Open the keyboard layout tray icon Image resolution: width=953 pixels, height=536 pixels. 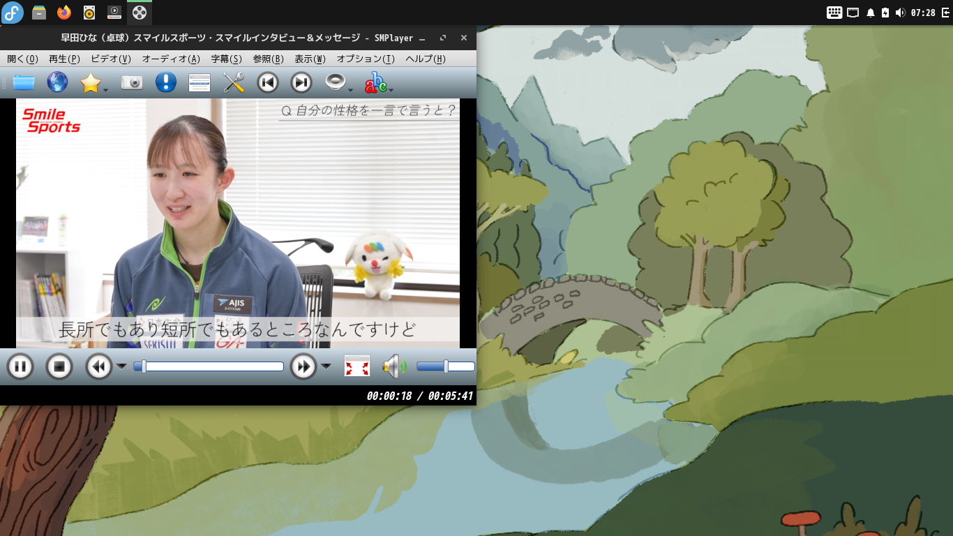(x=834, y=13)
